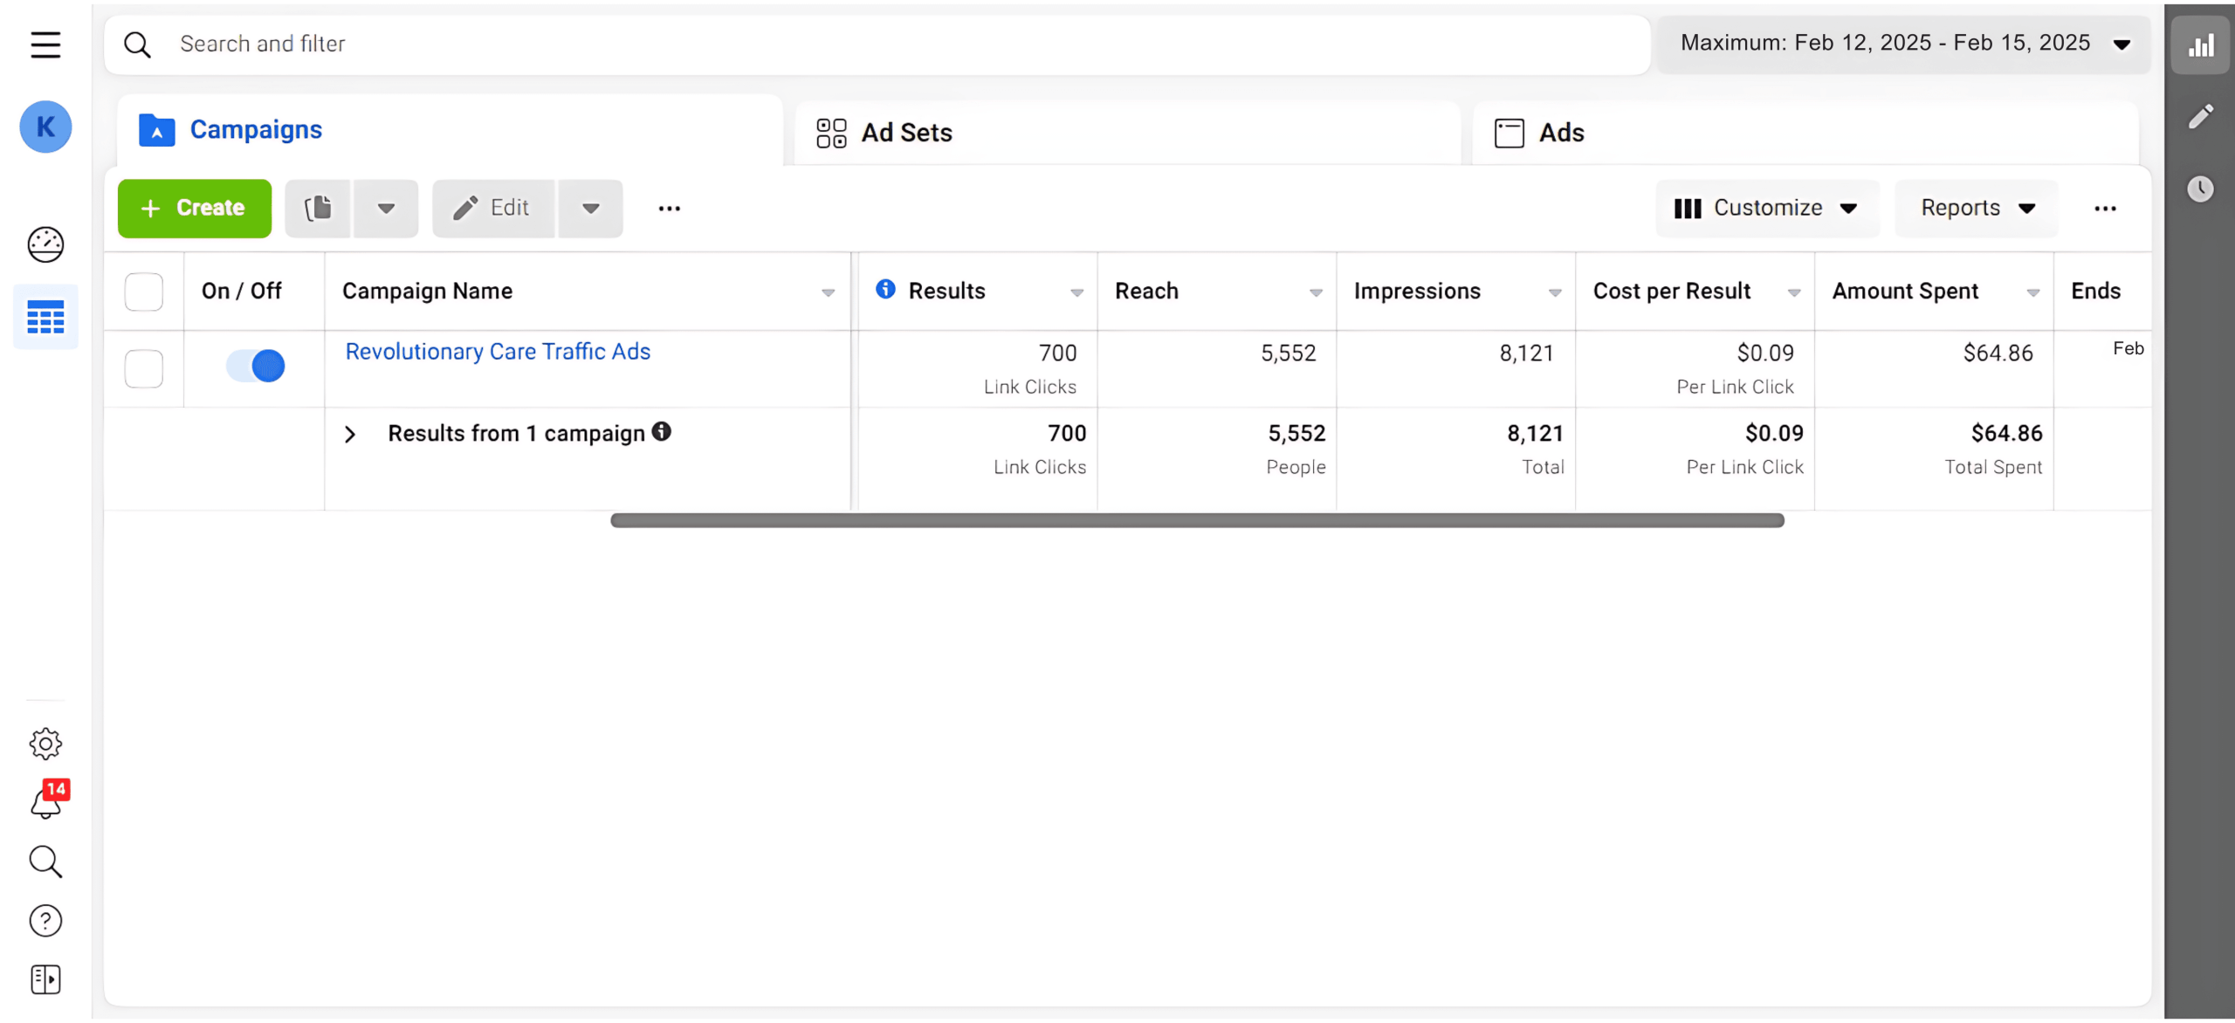The width and height of the screenshot is (2235, 1023).
Task: Open Revolutionary Care Traffic Ads link
Action: 498,351
